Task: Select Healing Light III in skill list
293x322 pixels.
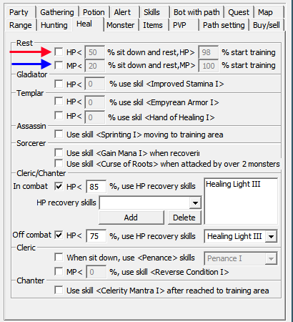Action: [x=233, y=184]
